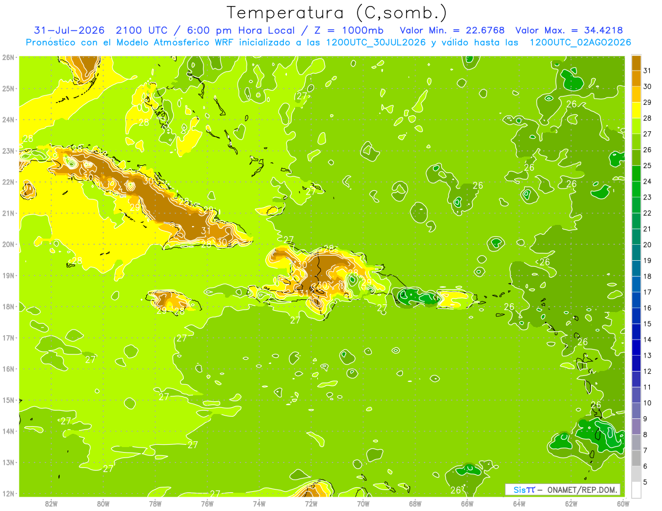The width and height of the screenshot is (662, 511).
Task: Select the date text "31-Jul-2026"
Action: (68, 30)
